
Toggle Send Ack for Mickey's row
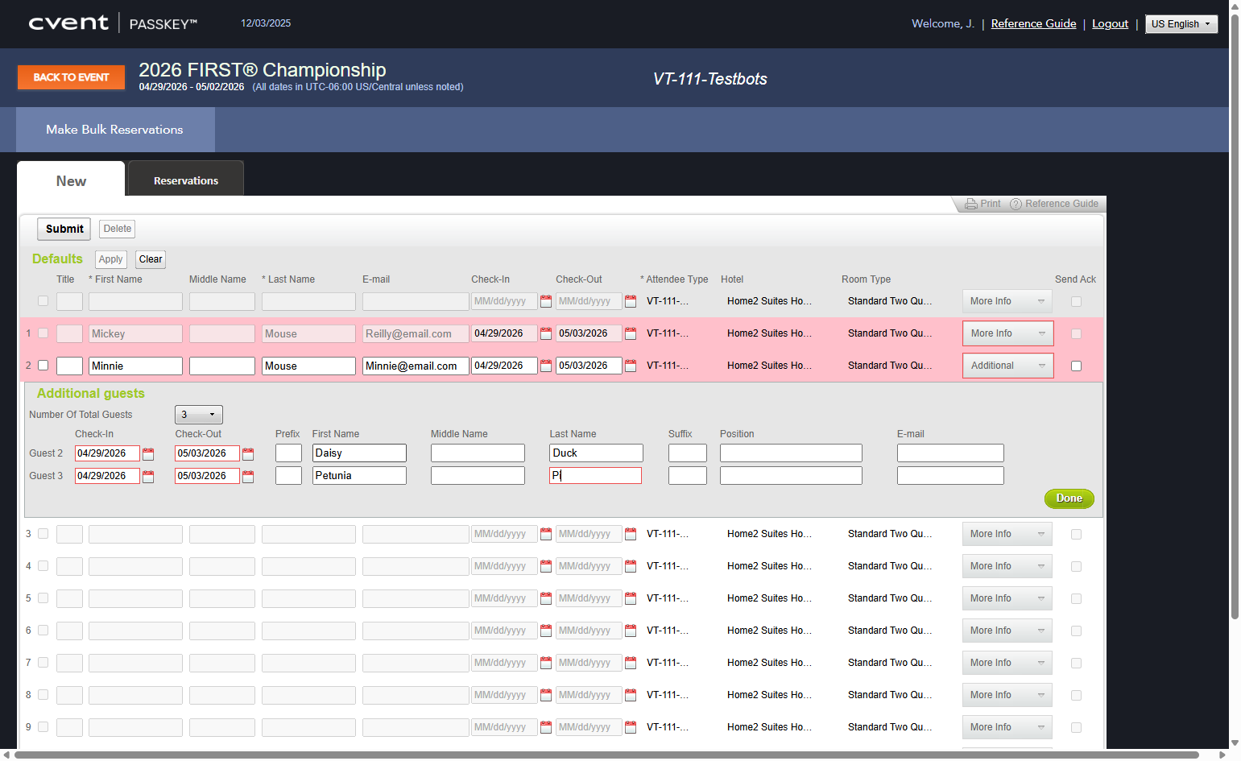point(1076,333)
